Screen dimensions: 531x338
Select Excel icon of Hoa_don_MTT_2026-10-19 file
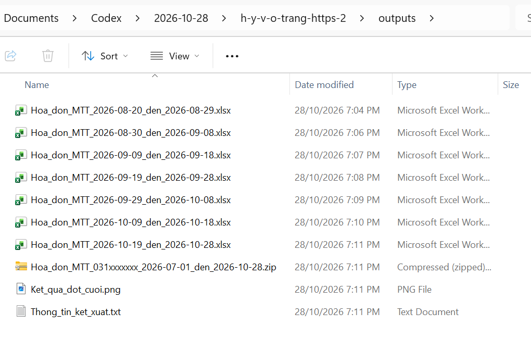coord(21,245)
